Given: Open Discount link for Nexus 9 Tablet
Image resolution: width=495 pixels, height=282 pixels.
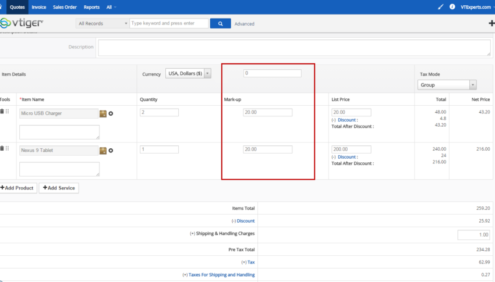Looking at the screenshot, I should click(x=347, y=157).
